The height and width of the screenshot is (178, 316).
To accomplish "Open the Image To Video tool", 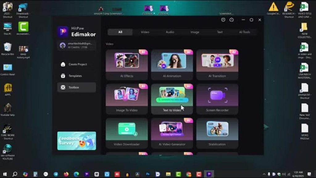I will (x=127, y=99).
